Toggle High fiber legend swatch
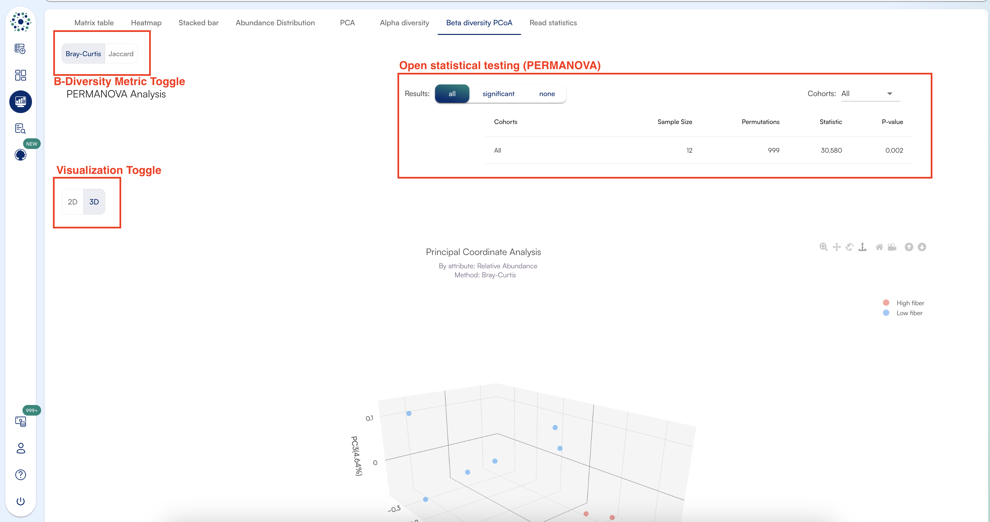 [886, 303]
